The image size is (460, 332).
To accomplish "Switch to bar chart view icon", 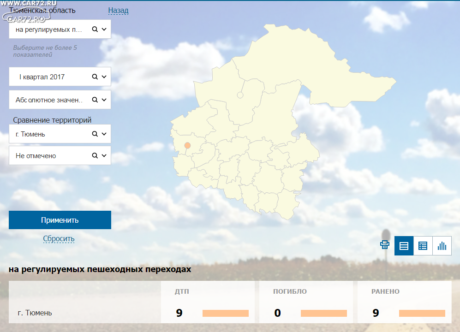I will [442, 246].
